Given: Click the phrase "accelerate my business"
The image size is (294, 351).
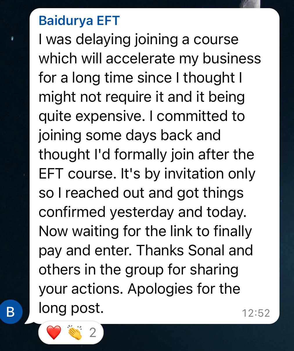Looking at the screenshot, I should [183, 58].
